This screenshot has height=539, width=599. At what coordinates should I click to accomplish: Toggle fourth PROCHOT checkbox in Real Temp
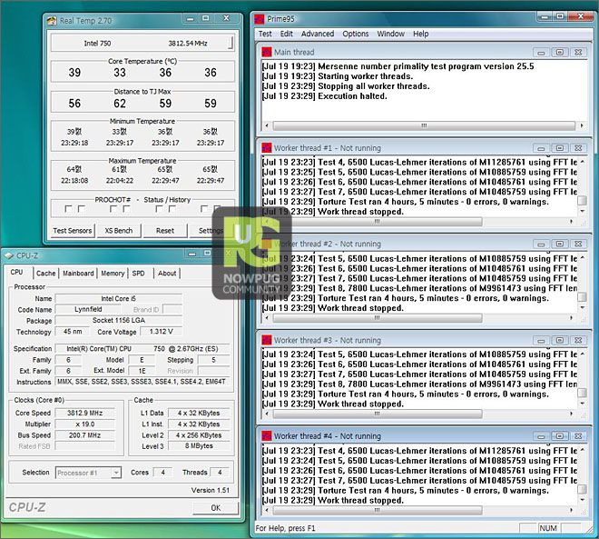pos(126,209)
